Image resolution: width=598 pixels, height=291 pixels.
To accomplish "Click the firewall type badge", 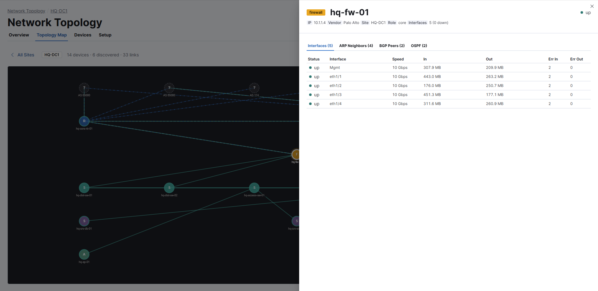I will click(316, 12).
